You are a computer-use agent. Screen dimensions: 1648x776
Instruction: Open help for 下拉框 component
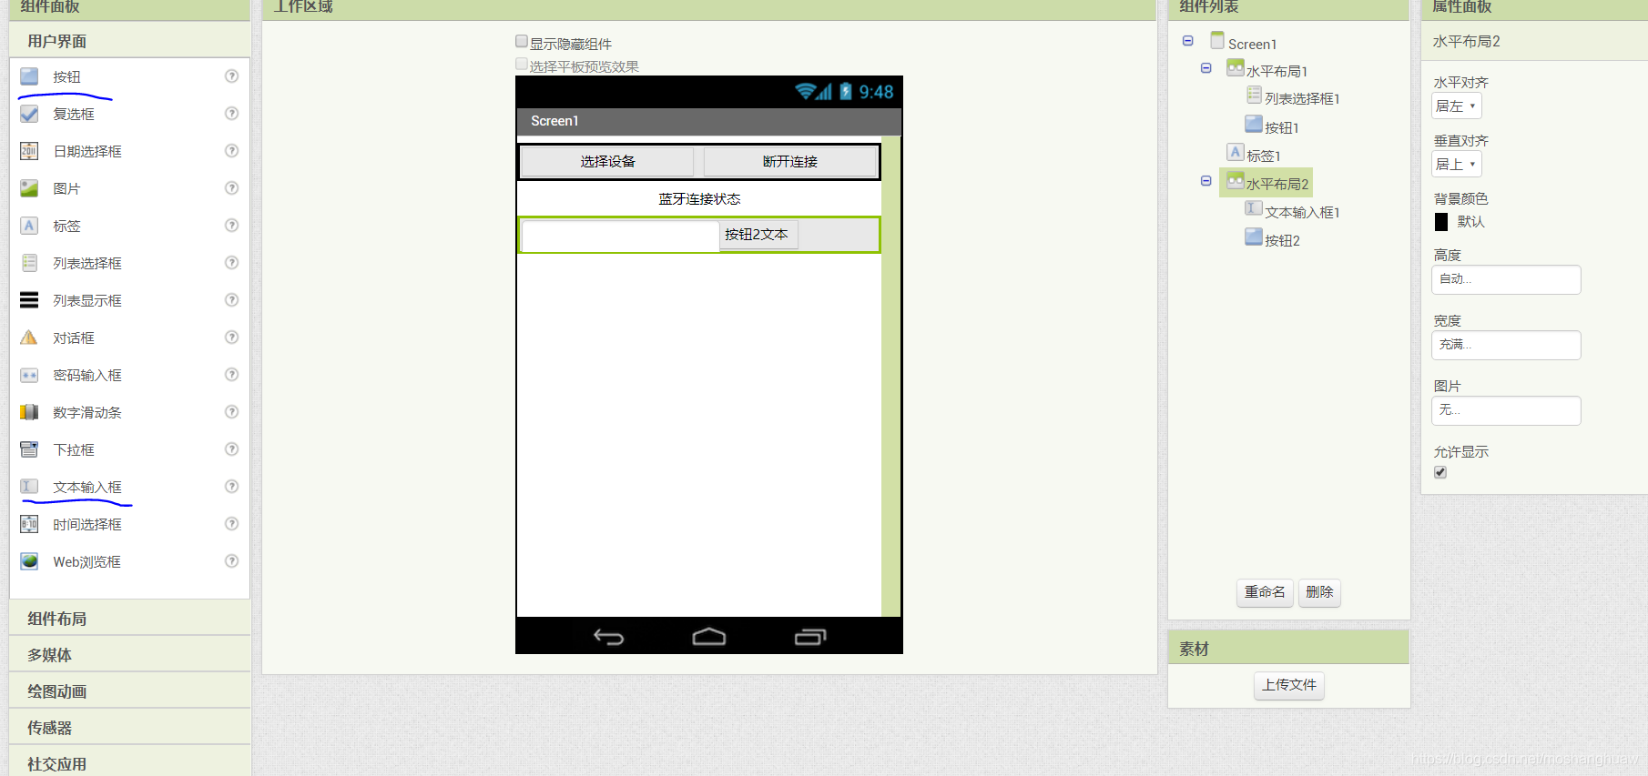coord(231,449)
